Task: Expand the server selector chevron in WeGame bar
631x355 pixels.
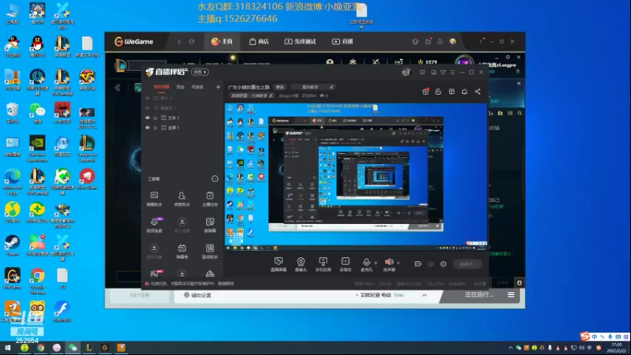Action: (x=424, y=295)
